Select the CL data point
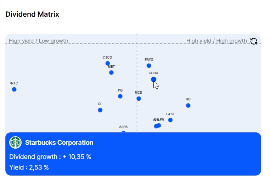Image resolution: width=270 pixels, height=182 pixels. click(100, 110)
